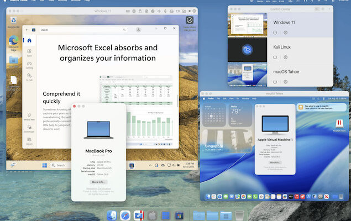This screenshot has width=351, height=221.
Task: Select Kali Linux thumbnail in Control Center
Action: pos(247,49)
